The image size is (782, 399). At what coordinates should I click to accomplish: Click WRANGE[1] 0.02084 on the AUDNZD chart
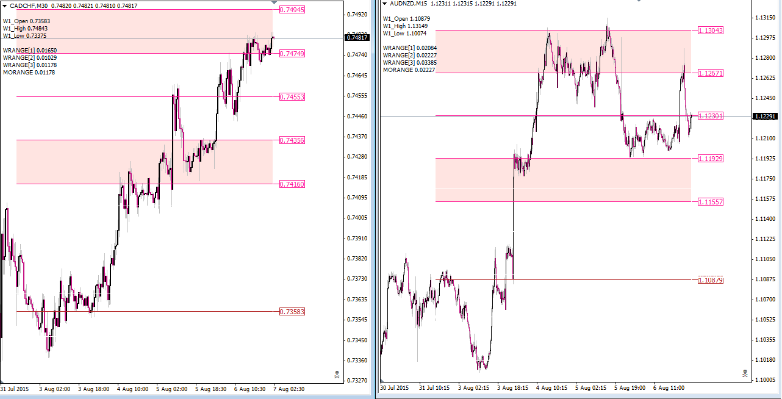[411, 48]
